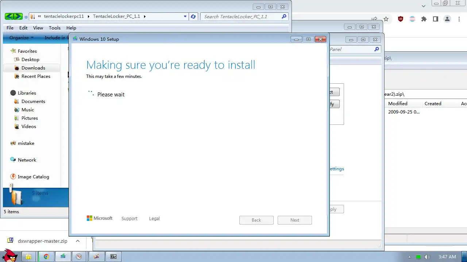Viewport: 467px width, 262px height.
Task: Open Chrome's tab search chevron
Action: coord(424,6)
